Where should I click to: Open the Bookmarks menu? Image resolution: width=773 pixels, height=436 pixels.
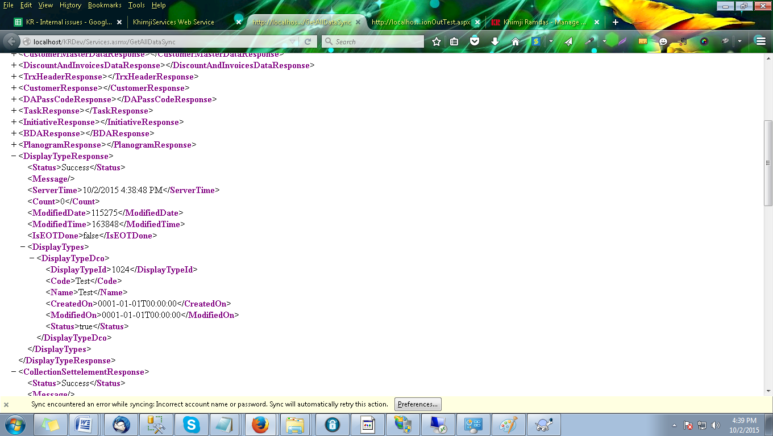coord(105,5)
